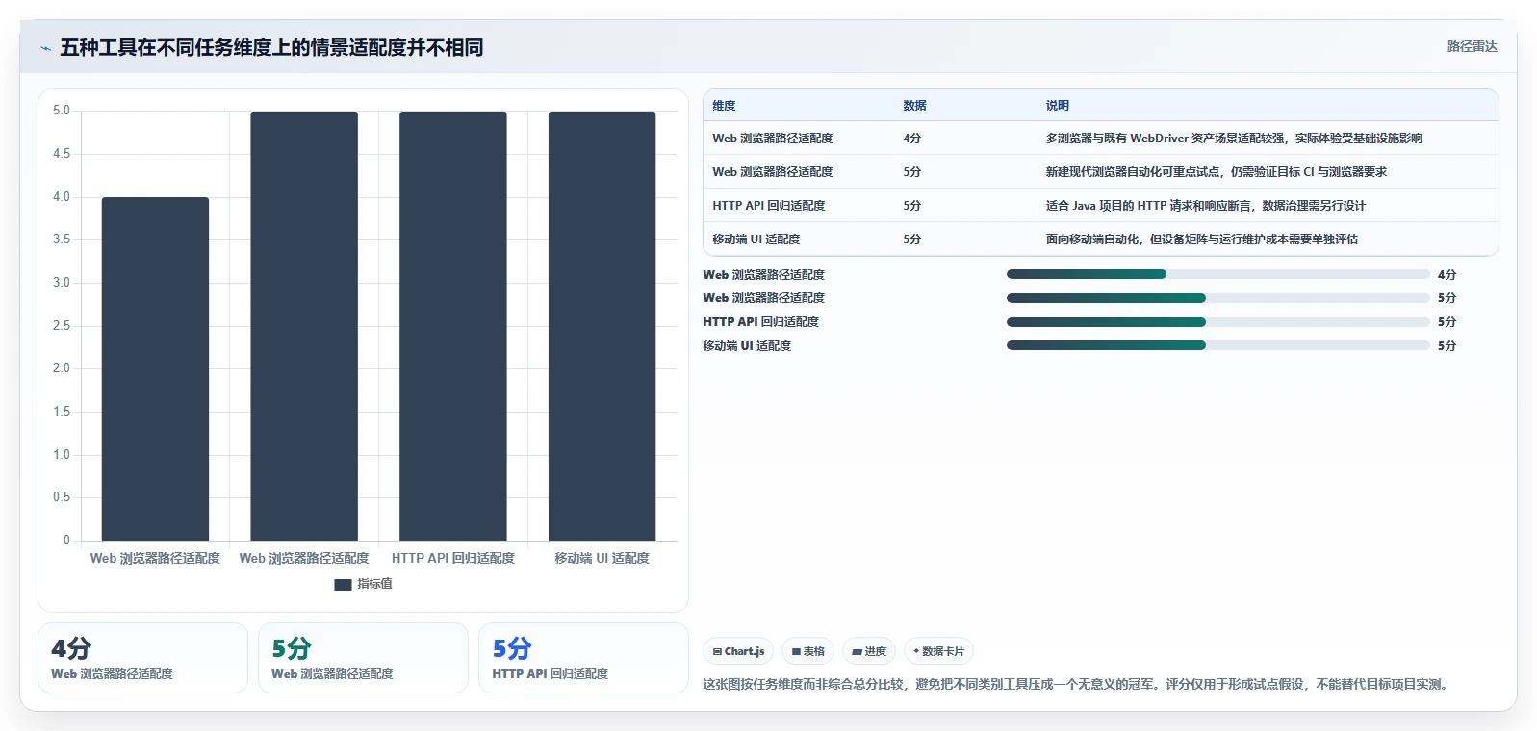
Task: Click the 5分 cell in the table's 移动端 UI row
Action: [912, 239]
